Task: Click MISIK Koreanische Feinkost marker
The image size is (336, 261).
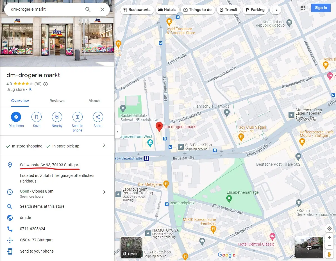Action: tap(213, 230)
